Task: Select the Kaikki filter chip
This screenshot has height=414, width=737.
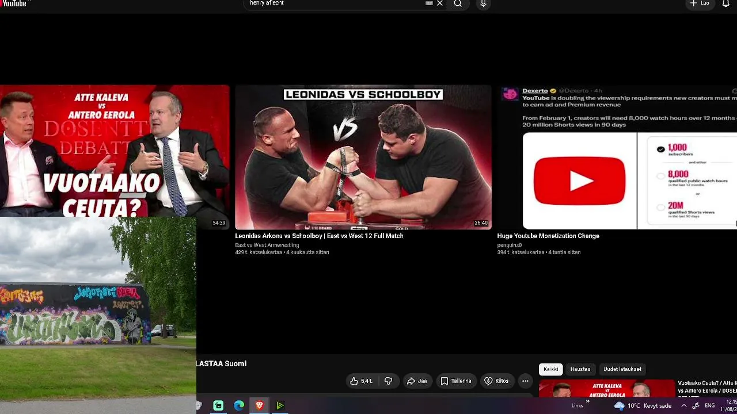Action: [x=551, y=369]
